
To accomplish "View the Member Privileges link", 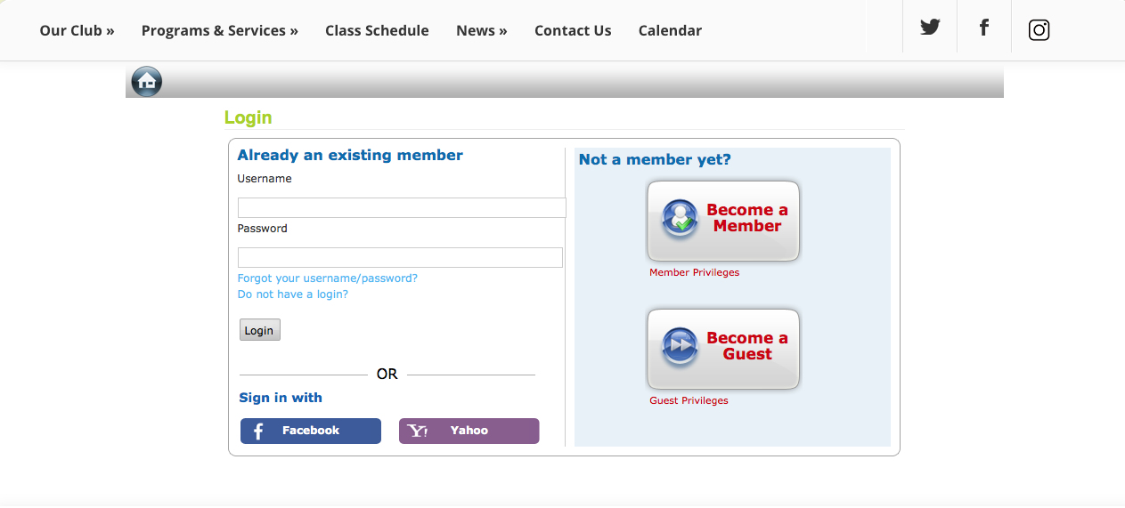I will point(694,272).
